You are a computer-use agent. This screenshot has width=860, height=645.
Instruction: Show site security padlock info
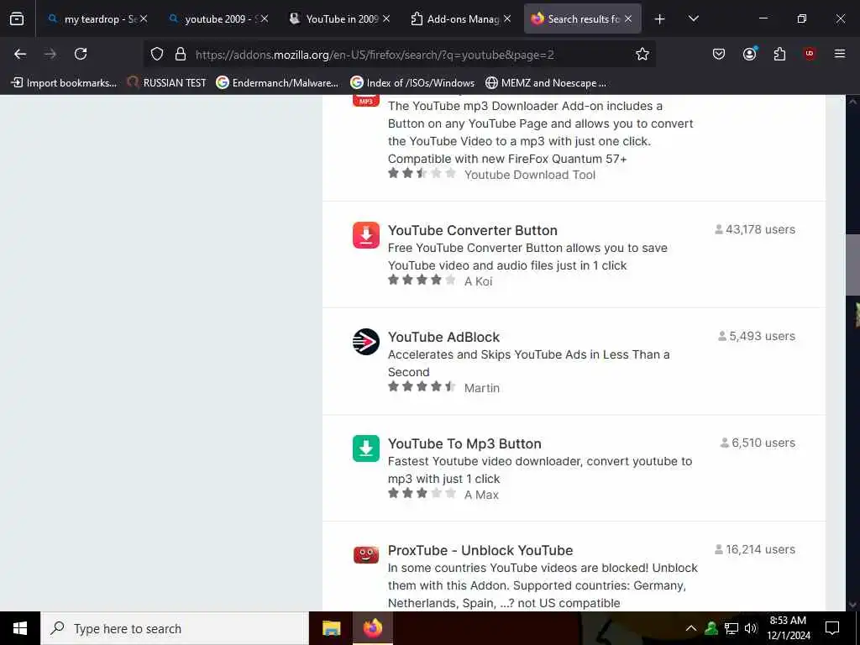[x=180, y=54]
